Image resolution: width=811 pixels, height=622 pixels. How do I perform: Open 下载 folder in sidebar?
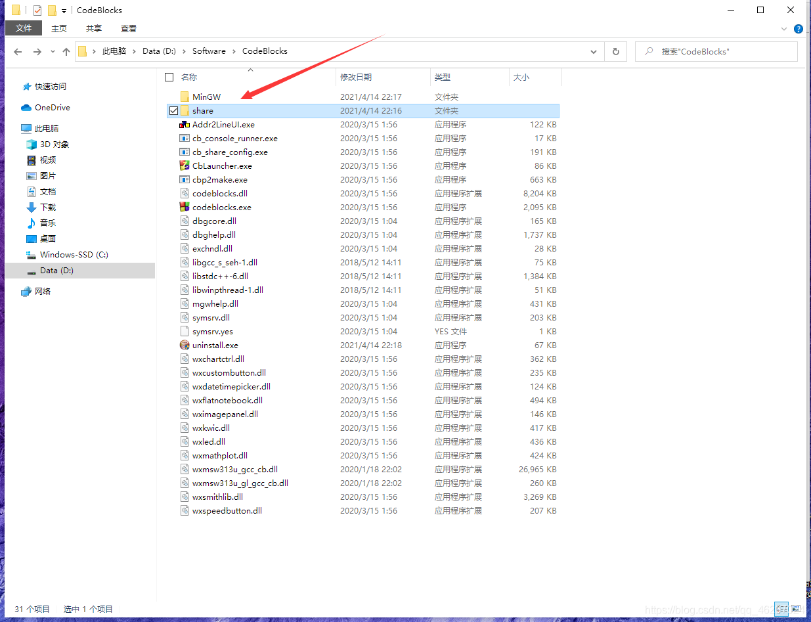[48, 208]
